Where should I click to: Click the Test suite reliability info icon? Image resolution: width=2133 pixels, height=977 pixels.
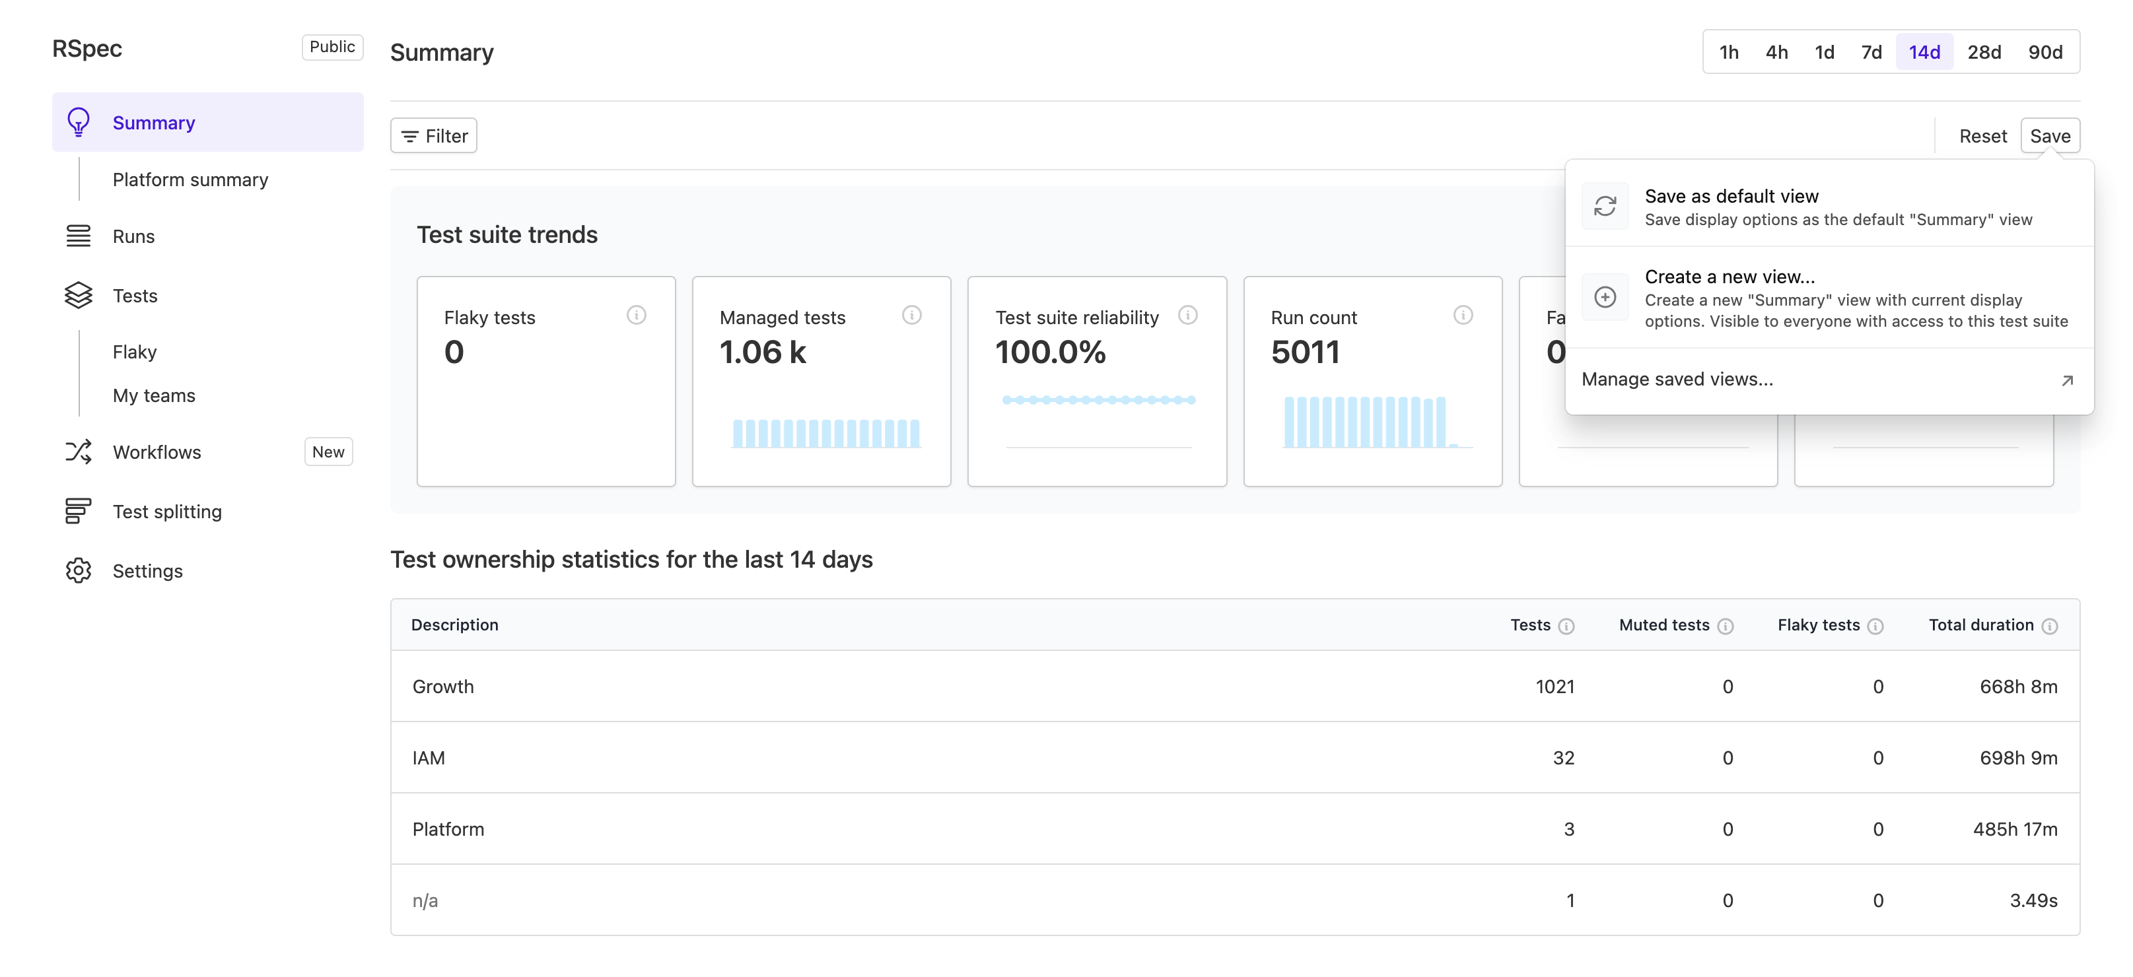pyautogui.click(x=1188, y=316)
